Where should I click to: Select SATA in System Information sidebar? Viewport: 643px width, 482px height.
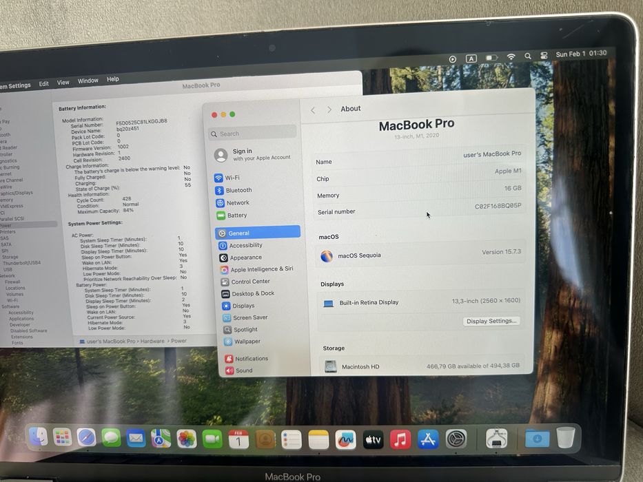[6, 244]
